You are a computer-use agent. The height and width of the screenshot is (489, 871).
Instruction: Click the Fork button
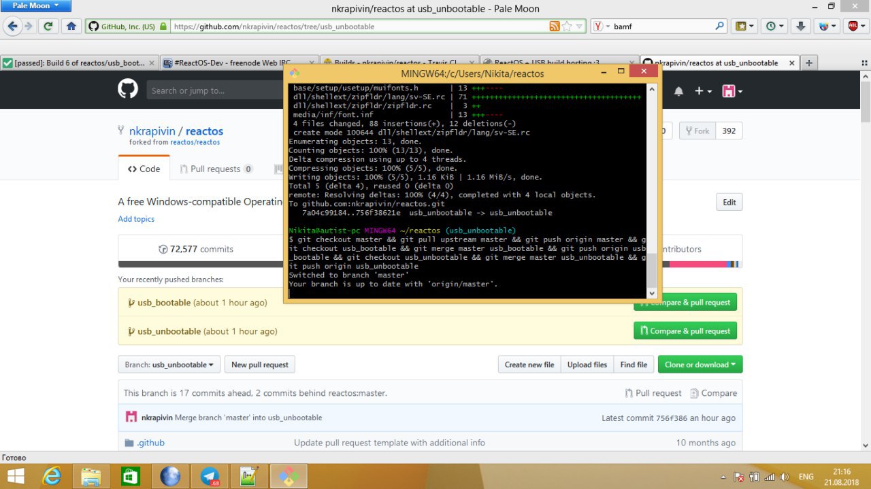click(697, 131)
